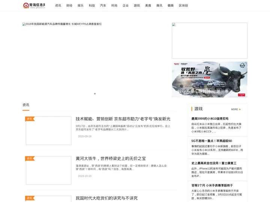Open the 商讯 section
Image resolution: width=270 pixels, height=202 pixels.
pyautogui.click(x=159, y=6)
